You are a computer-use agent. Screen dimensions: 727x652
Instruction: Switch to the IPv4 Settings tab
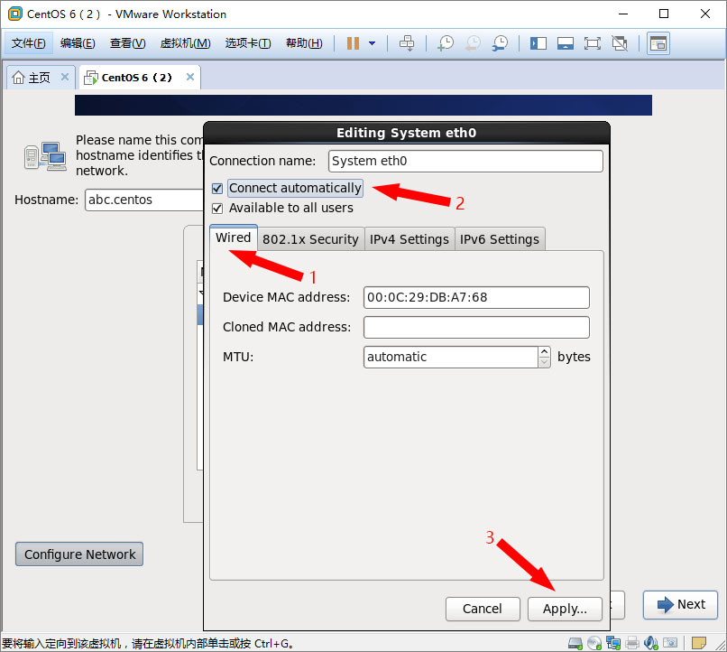(409, 239)
